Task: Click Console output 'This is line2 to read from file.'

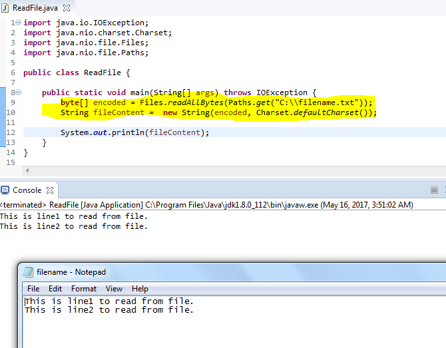Action: [74, 226]
